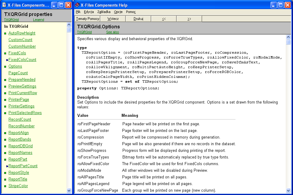Click the green bullet icon next to Options

[x=5, y=67]
